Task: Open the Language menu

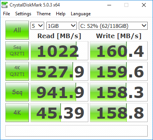Action: tap(81, 14)
